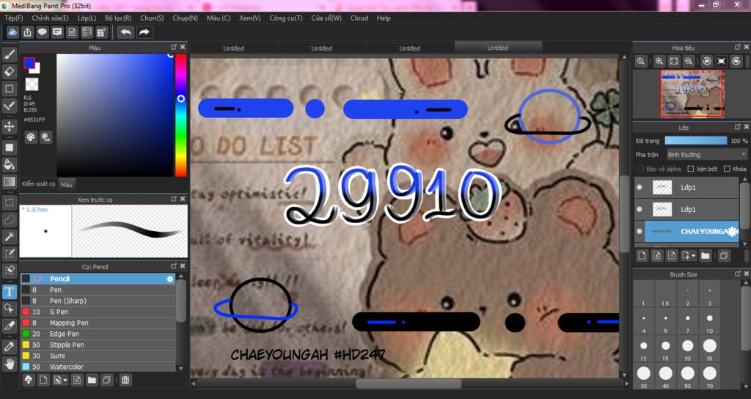Select the transparent color swatch

[32, 84]
